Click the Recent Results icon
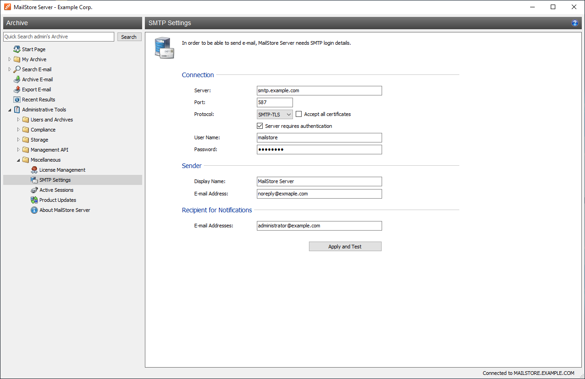 pyautogui.click(x=17, y=100)
